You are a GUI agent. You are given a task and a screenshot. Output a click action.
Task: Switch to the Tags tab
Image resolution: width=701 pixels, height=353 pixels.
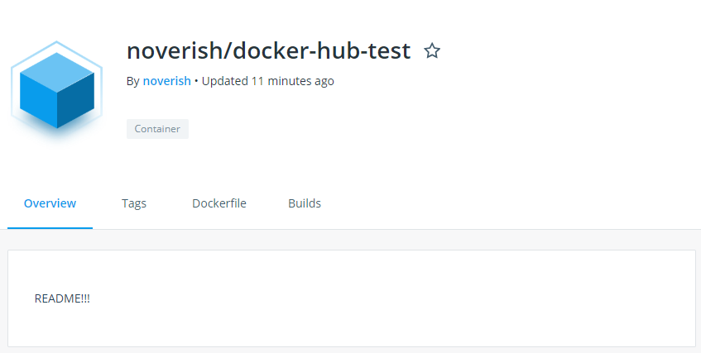coord(134,203)
